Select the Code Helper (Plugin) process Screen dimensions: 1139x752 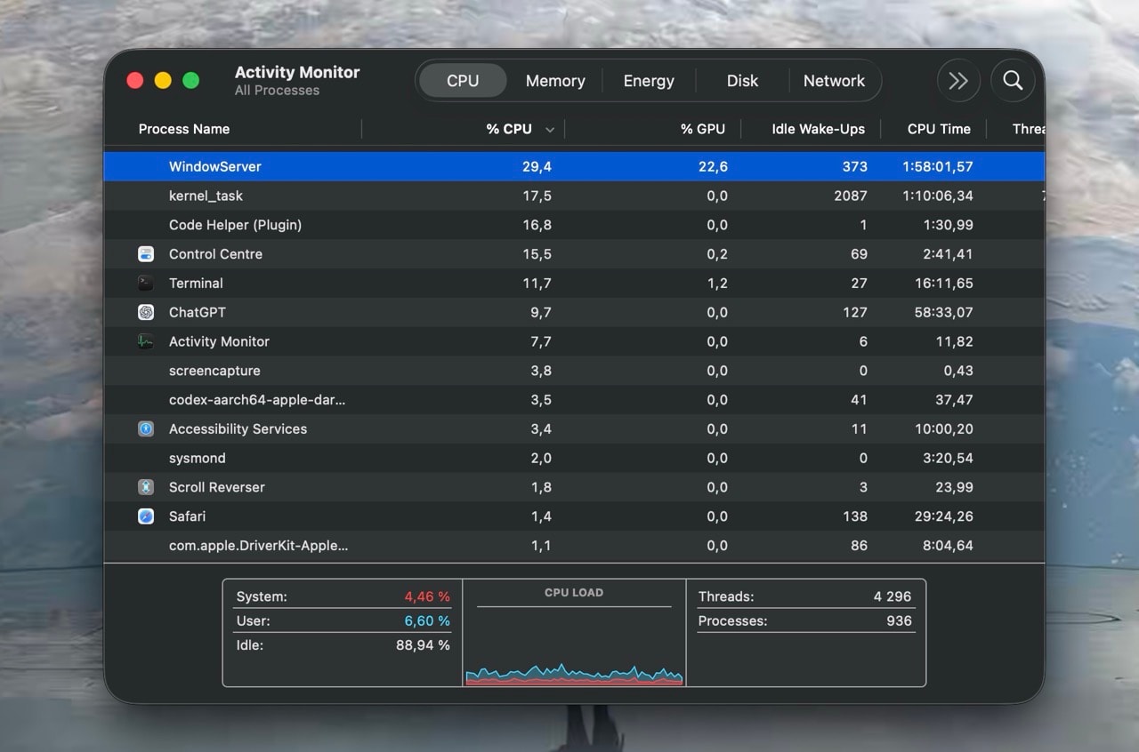(235, 225)
